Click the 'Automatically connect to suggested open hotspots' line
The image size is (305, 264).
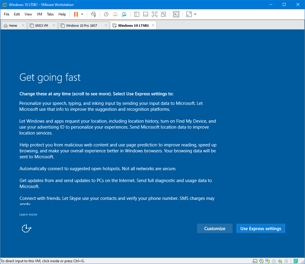[98, 169]
